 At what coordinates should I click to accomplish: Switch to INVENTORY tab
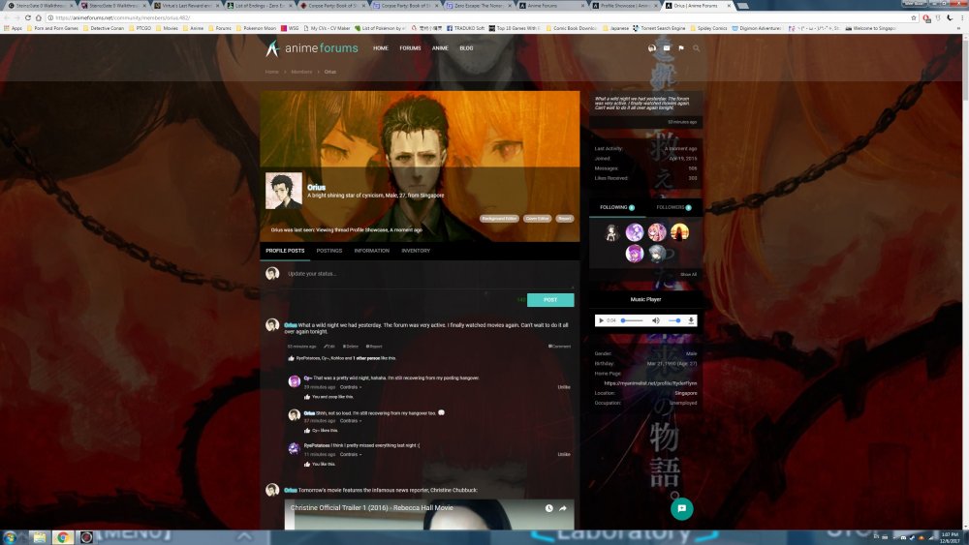click(x=416, y=251)
